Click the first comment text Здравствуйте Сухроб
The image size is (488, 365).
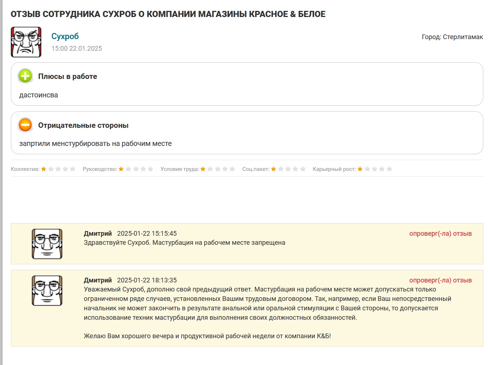pos(185,243)
